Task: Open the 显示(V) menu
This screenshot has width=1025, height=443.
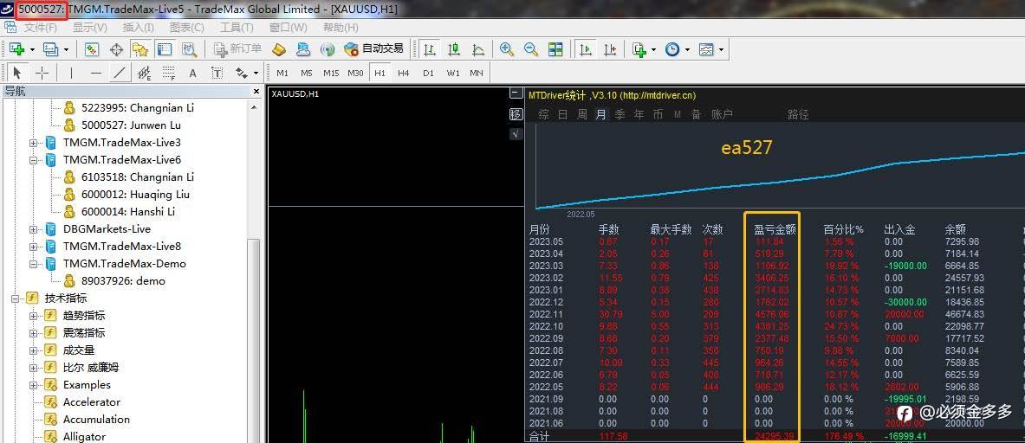Action: point(89,28)
